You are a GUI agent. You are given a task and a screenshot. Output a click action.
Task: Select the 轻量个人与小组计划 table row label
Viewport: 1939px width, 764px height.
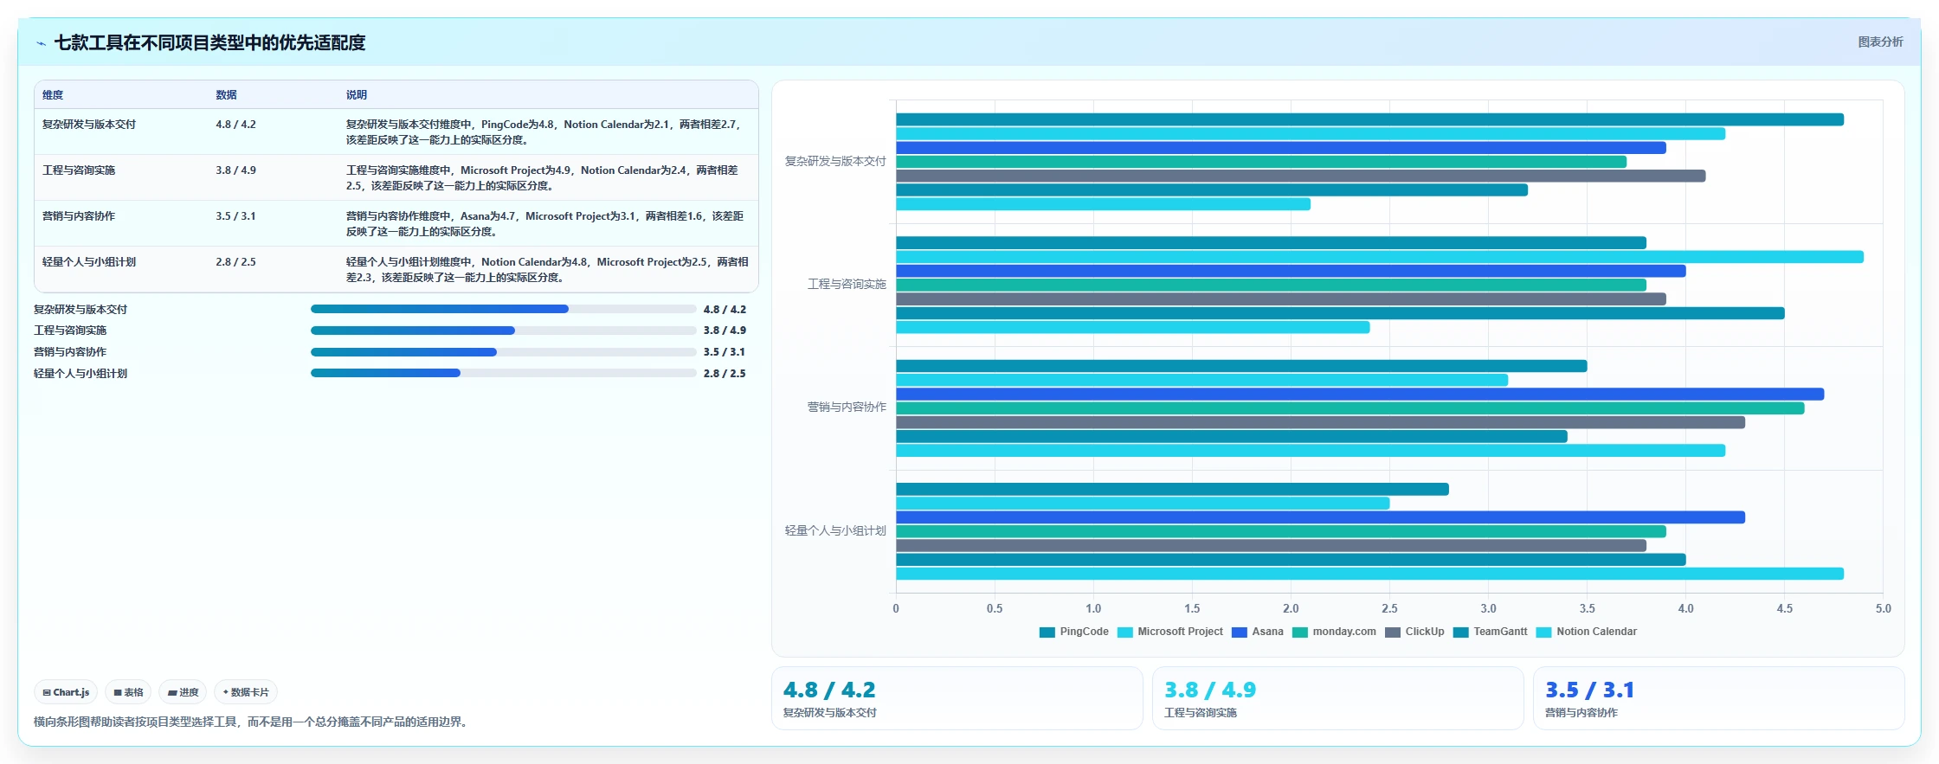tap(89, 262)
